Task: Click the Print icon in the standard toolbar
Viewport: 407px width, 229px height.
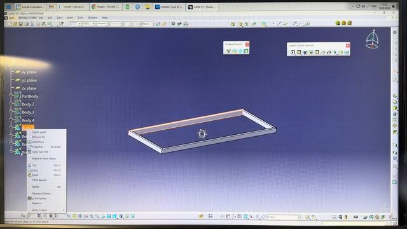Action: tap(27, 24)
